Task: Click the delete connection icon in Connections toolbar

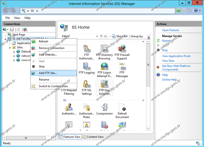Action: [25, 30]
